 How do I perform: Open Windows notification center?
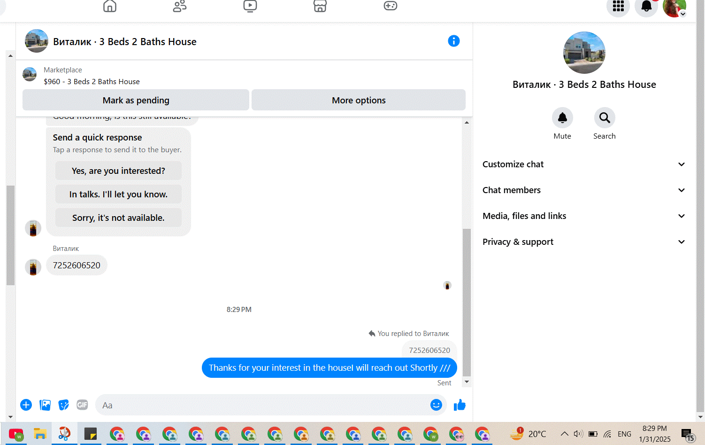pos(688,435)
